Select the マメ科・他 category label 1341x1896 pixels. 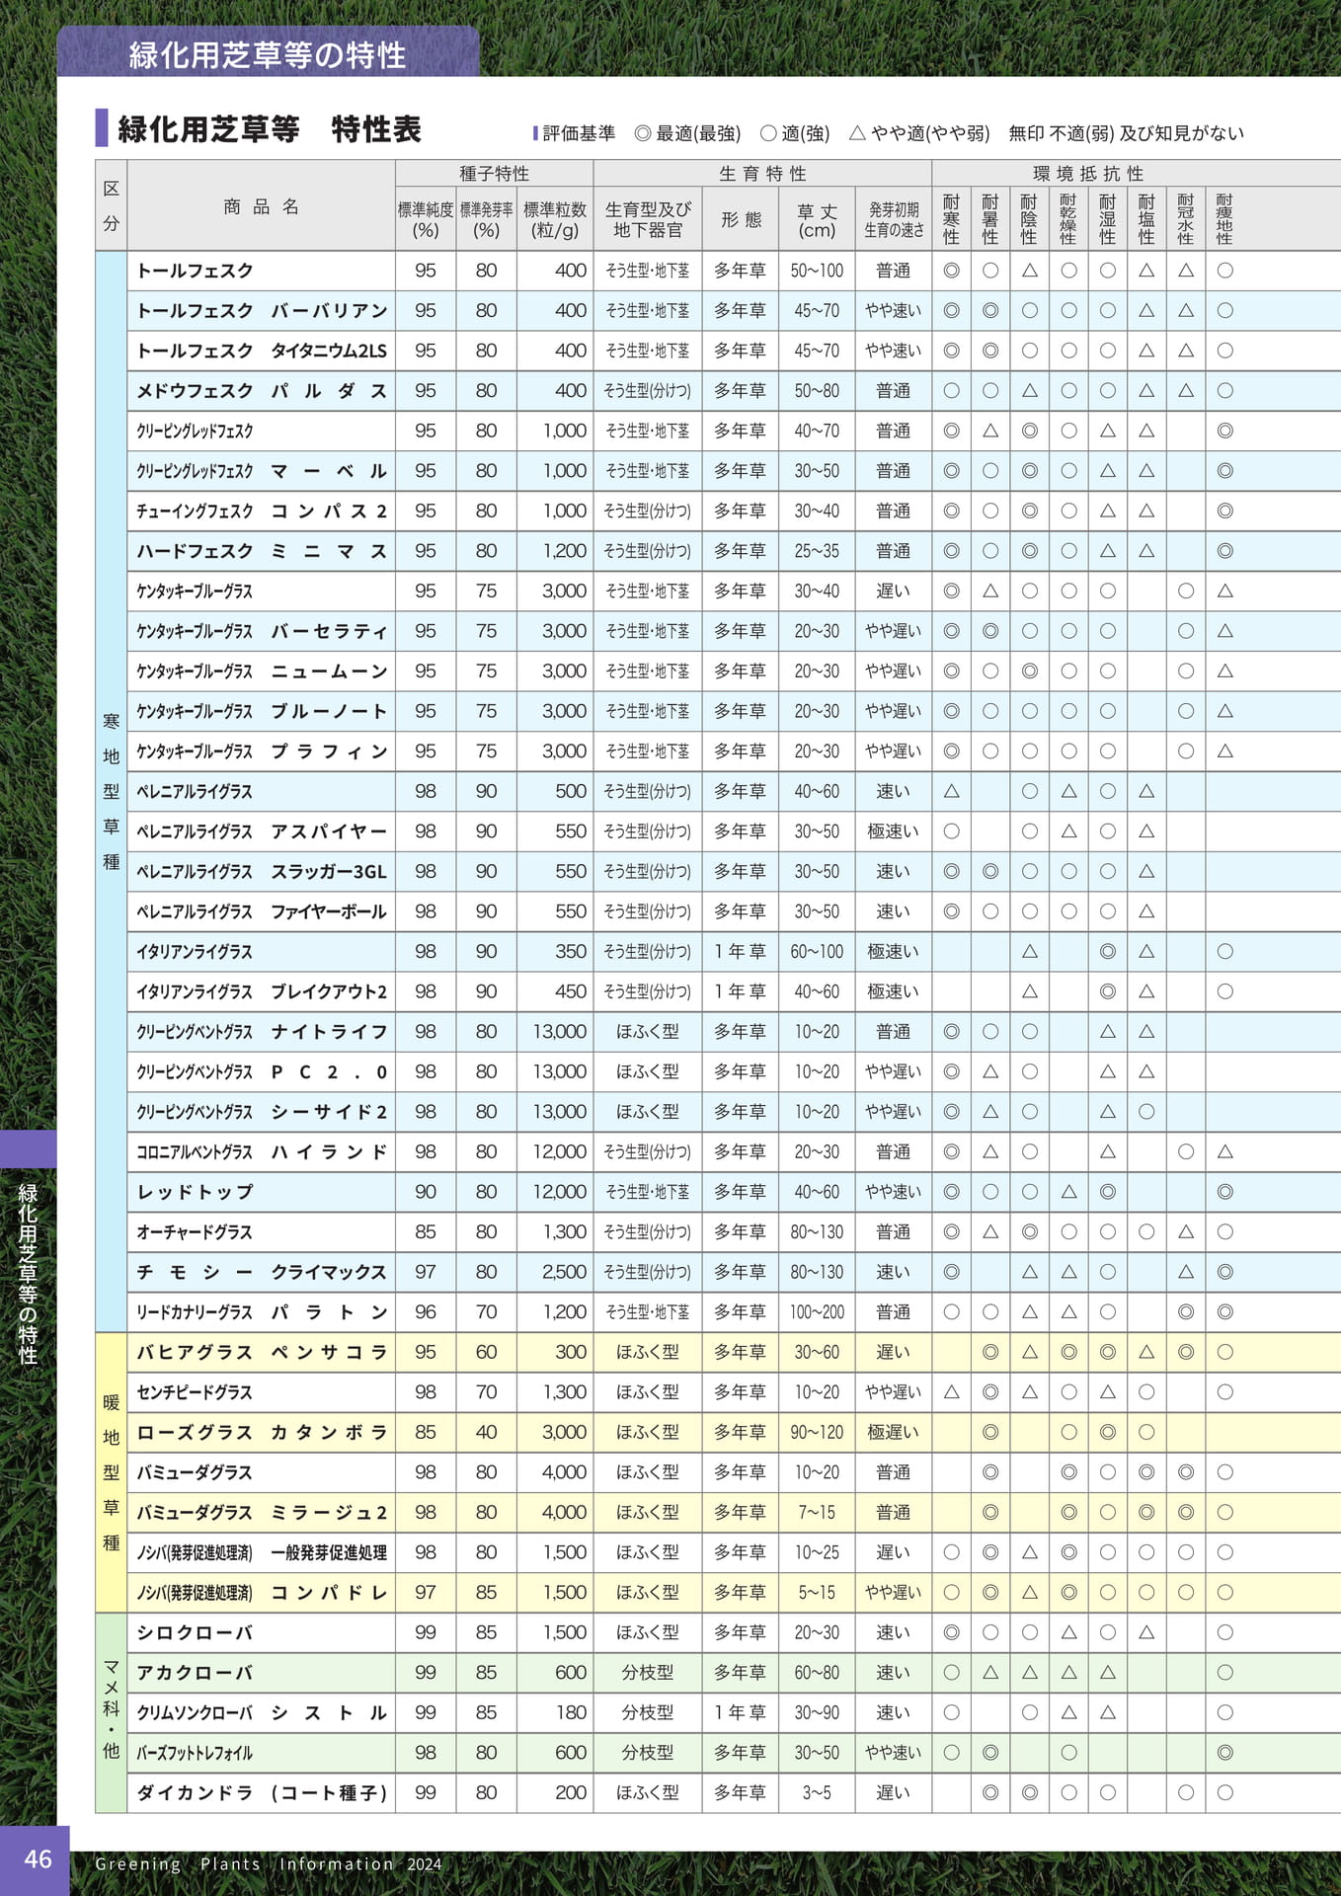click(x=112, y=1712)
